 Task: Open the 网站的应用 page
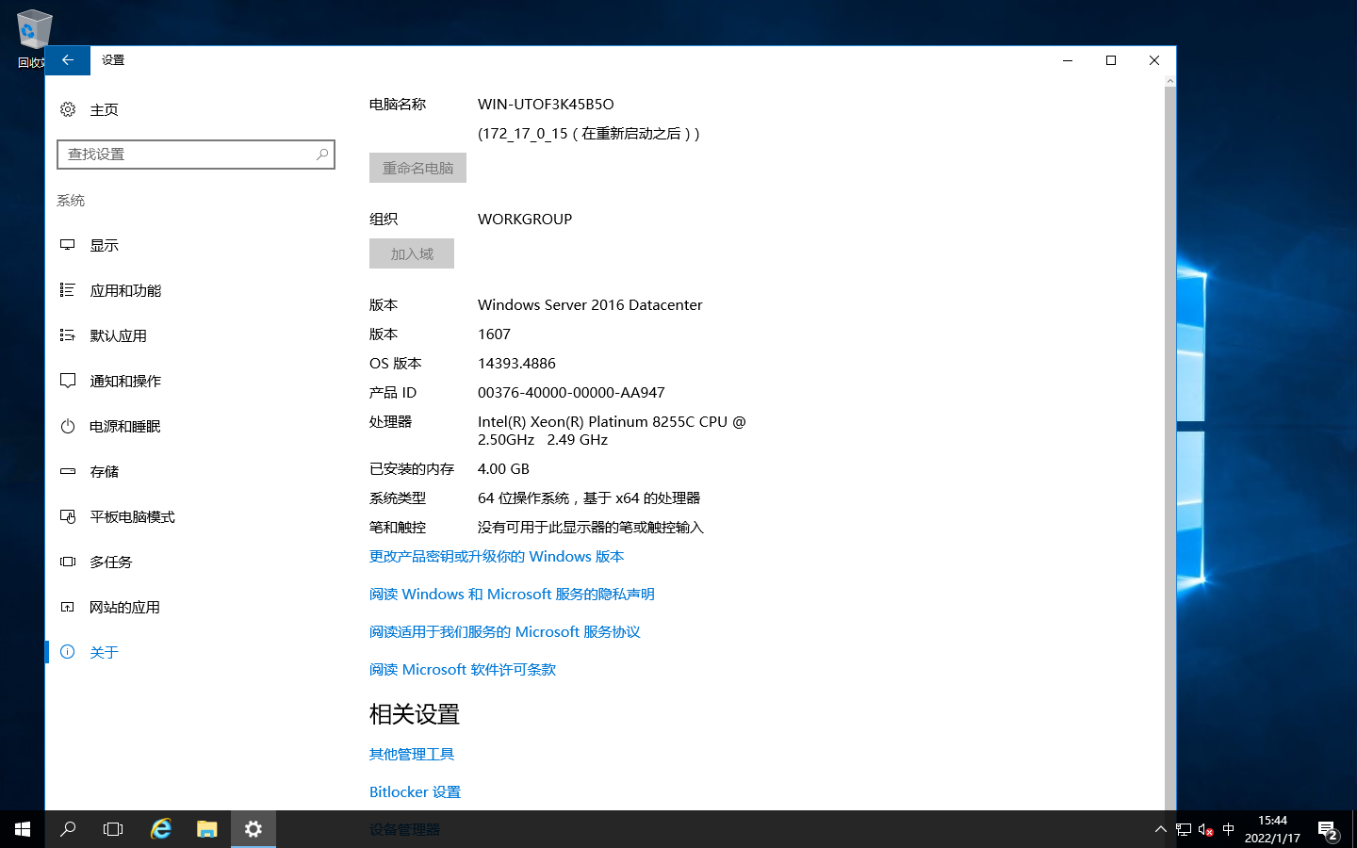tap(124, 608)
